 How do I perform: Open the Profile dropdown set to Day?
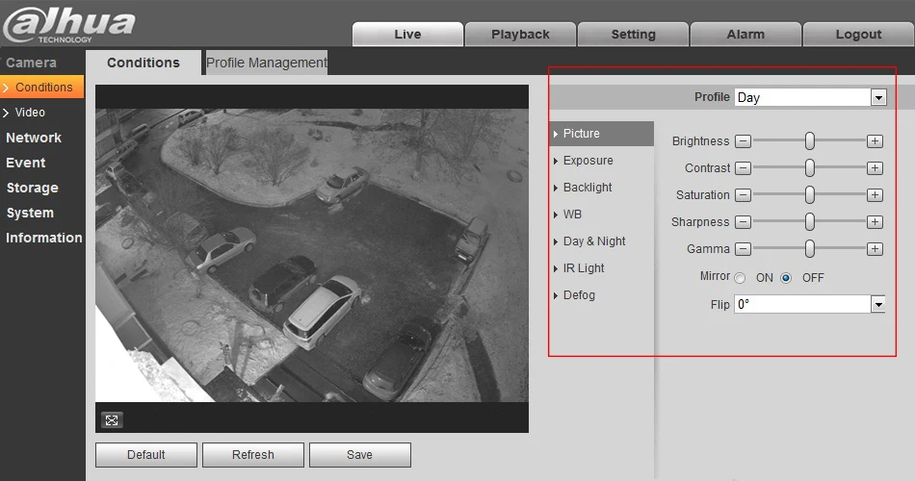click(x=810, y=97)
